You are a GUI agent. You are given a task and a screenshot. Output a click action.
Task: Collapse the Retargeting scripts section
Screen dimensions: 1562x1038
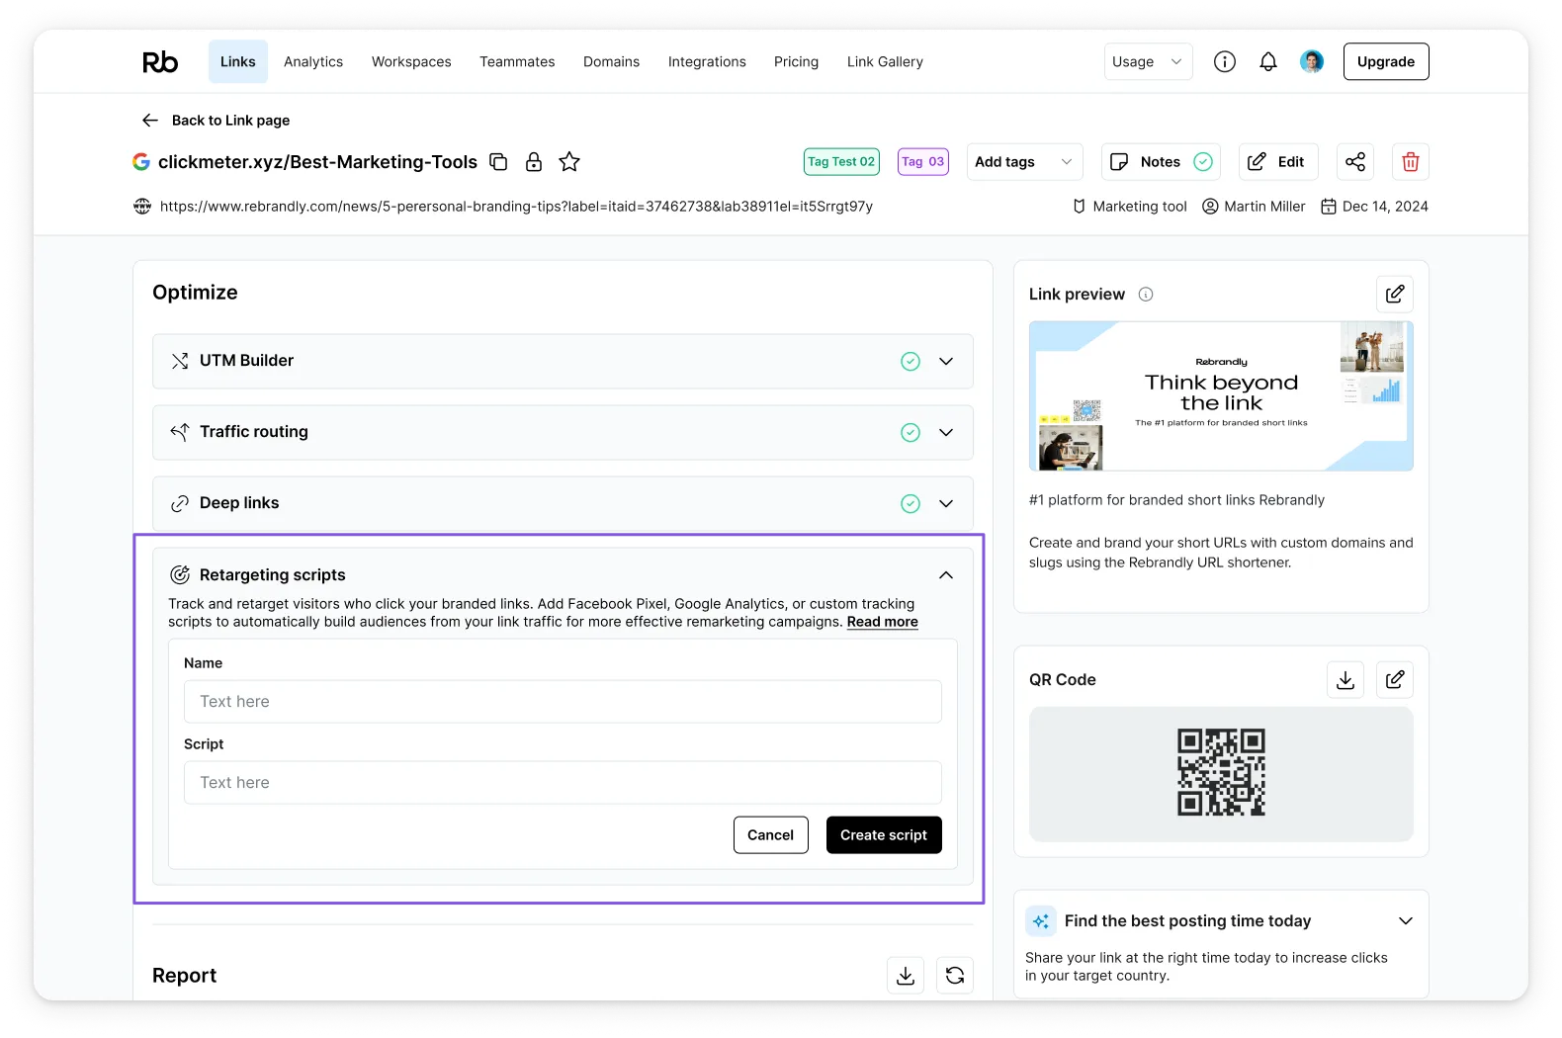coord(946,575)
